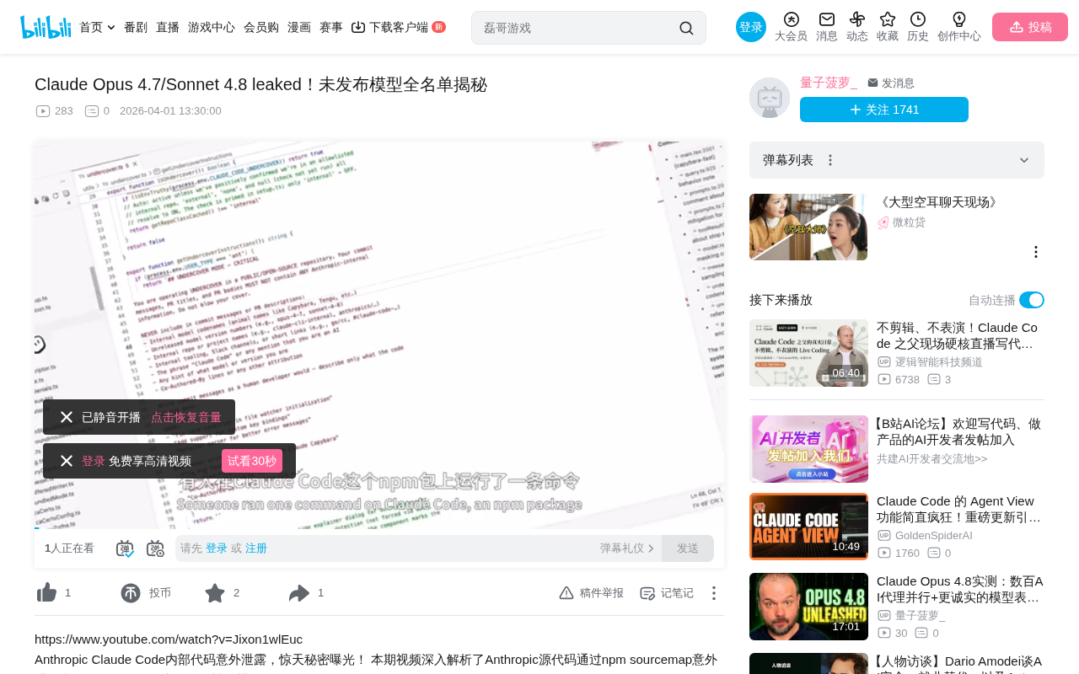Open the 大型空耳聊天现场 ad thumbnail

point(808,227)
